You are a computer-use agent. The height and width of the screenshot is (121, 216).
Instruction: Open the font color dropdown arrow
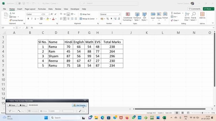[x=56, y=19]
